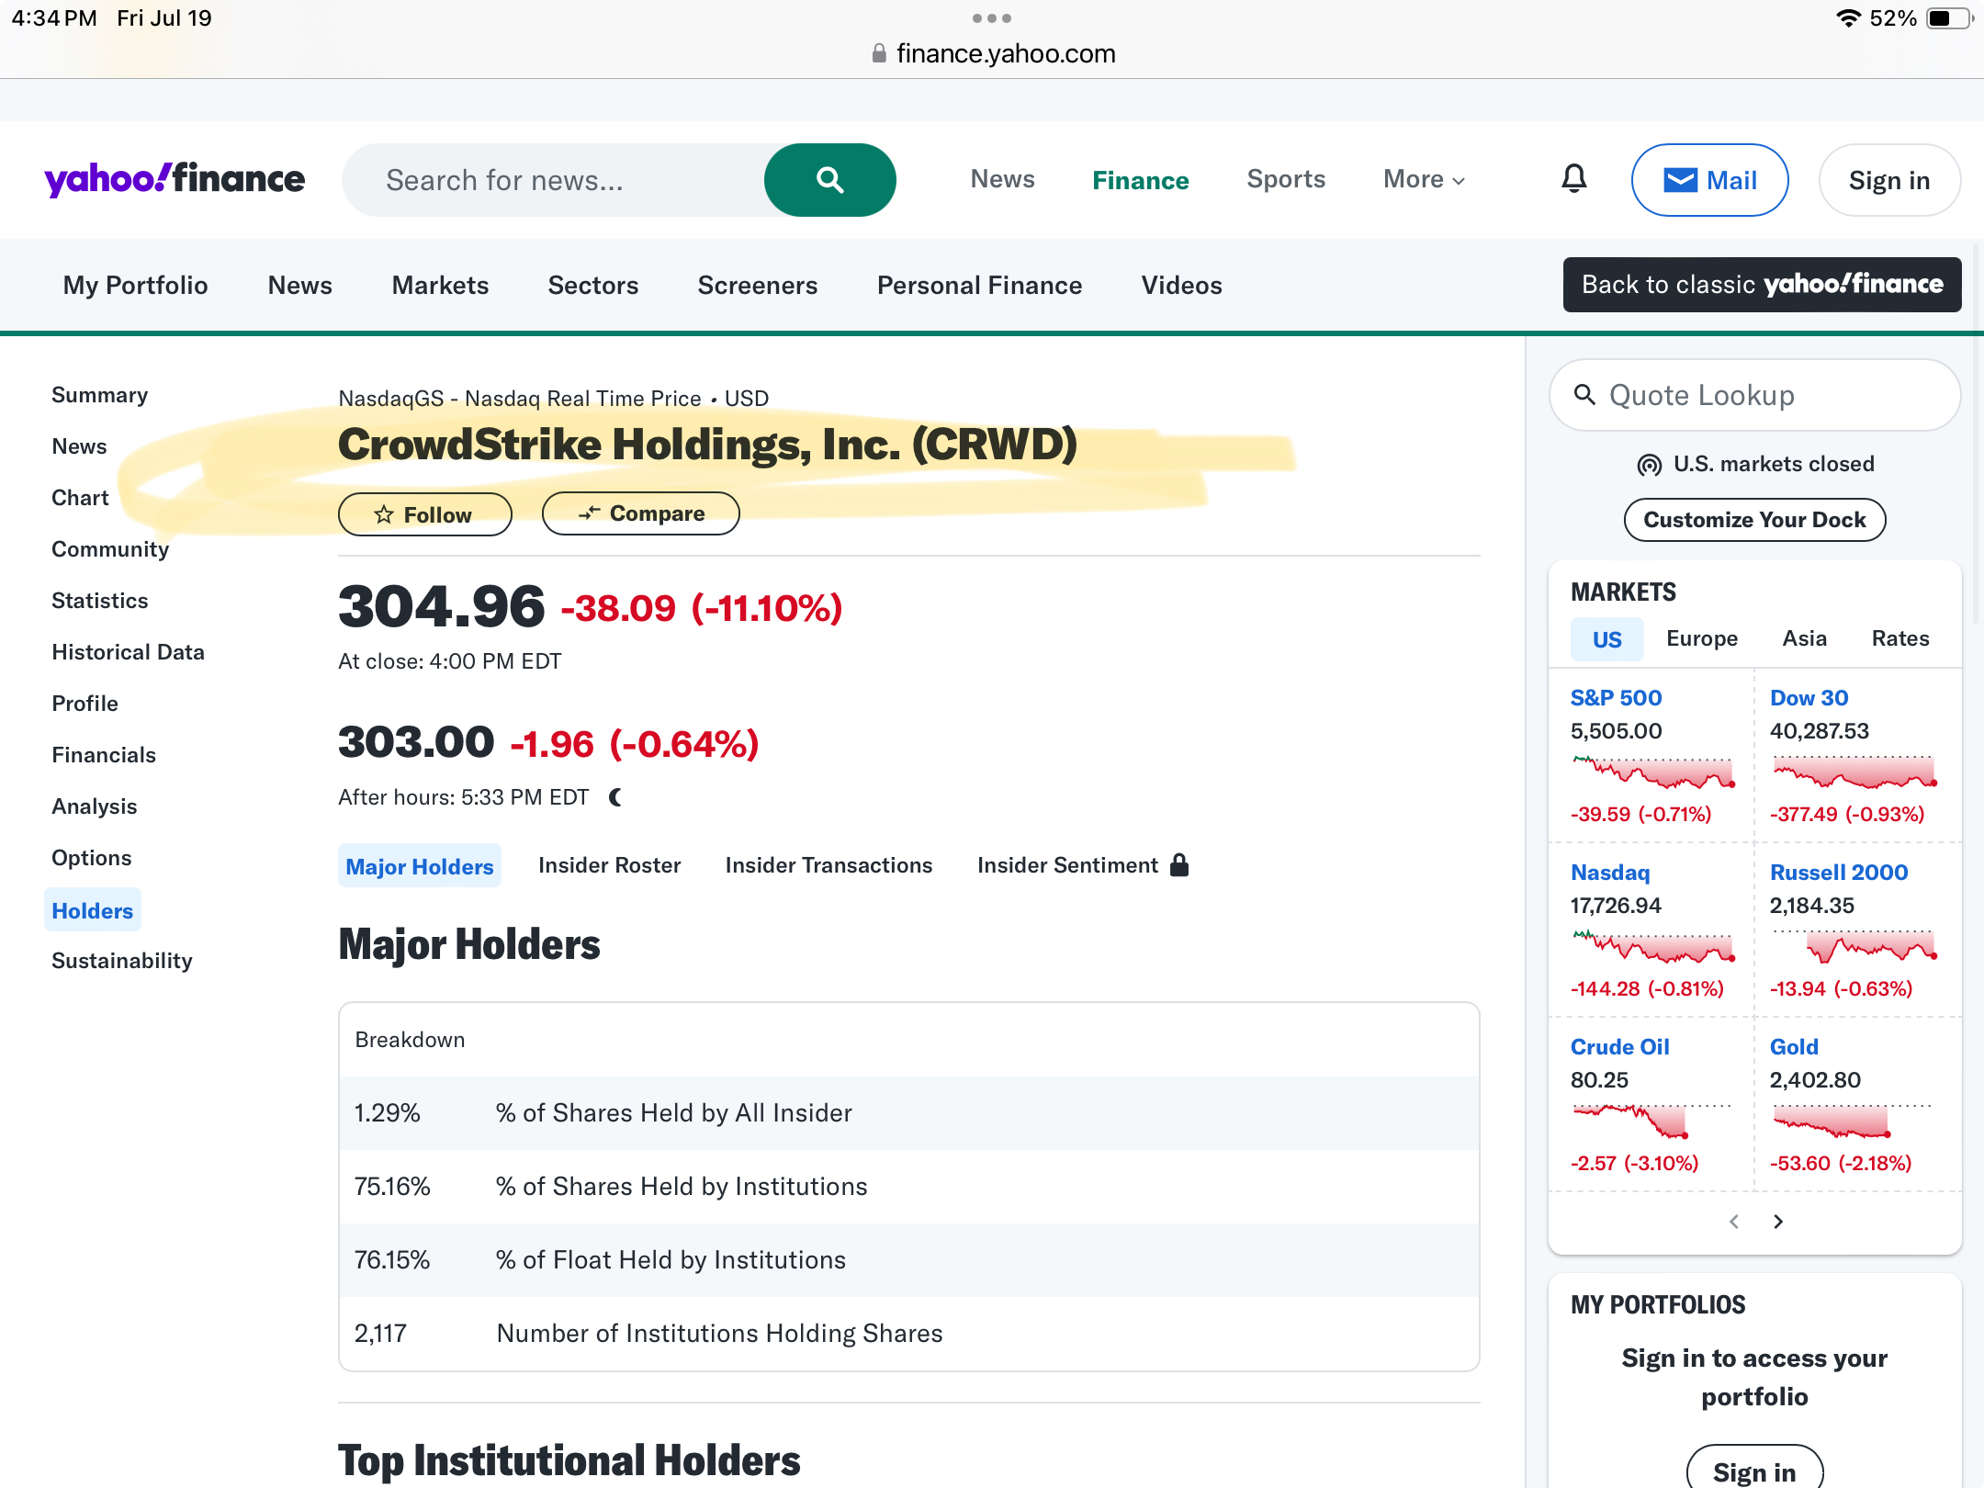Open Holders in the left sidebar
Viewport: 1984px width, 1488px height.
[x=92, y=910]
